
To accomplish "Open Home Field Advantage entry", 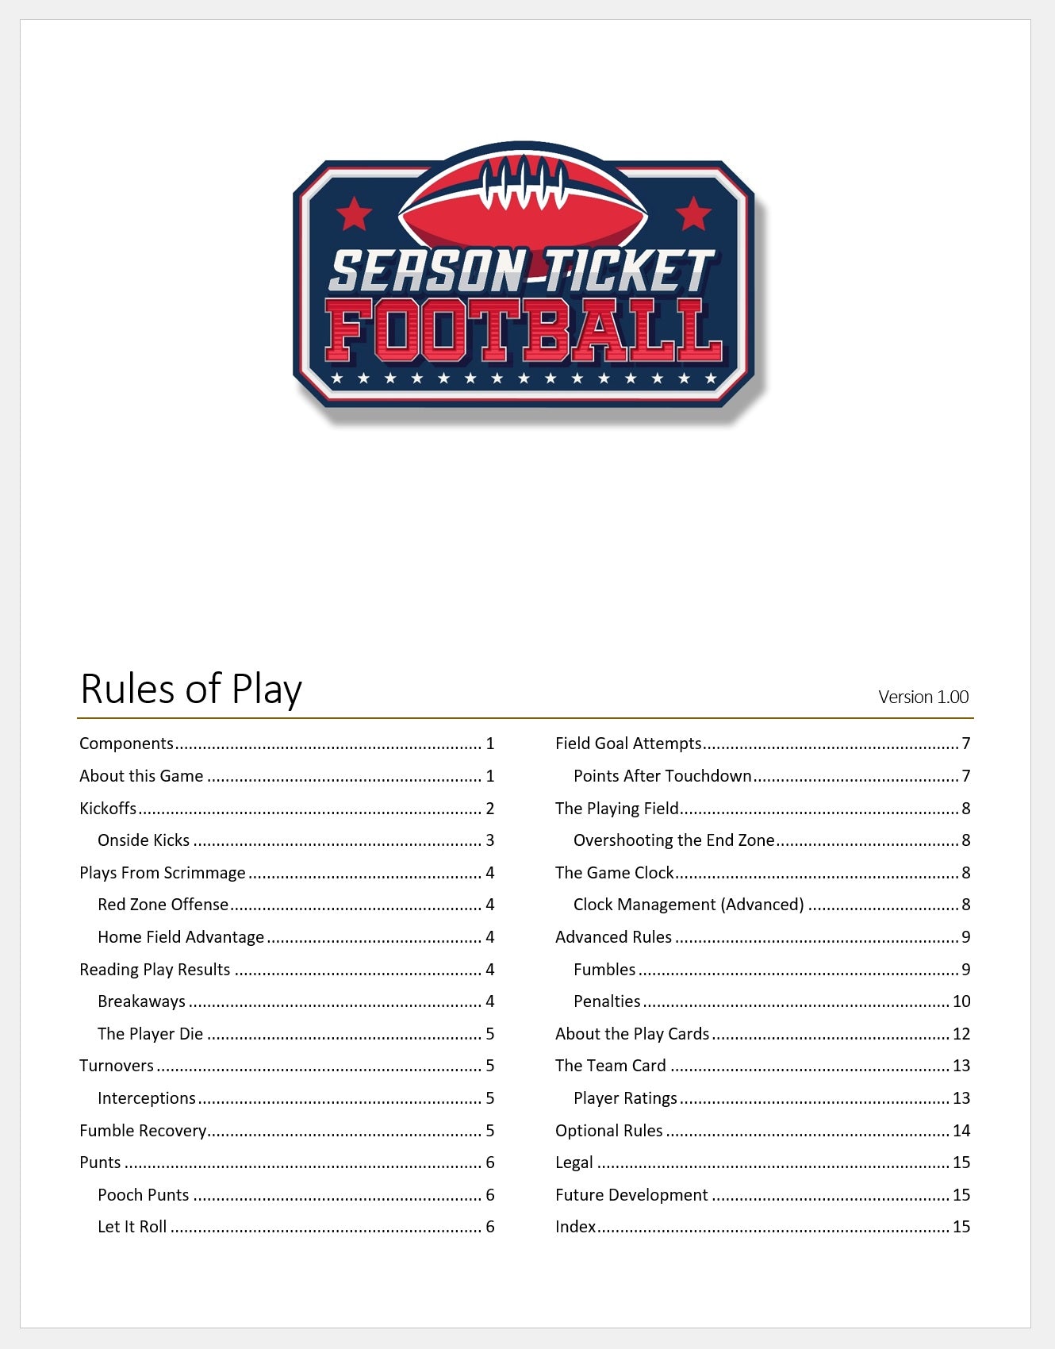I will click(181, 937).
